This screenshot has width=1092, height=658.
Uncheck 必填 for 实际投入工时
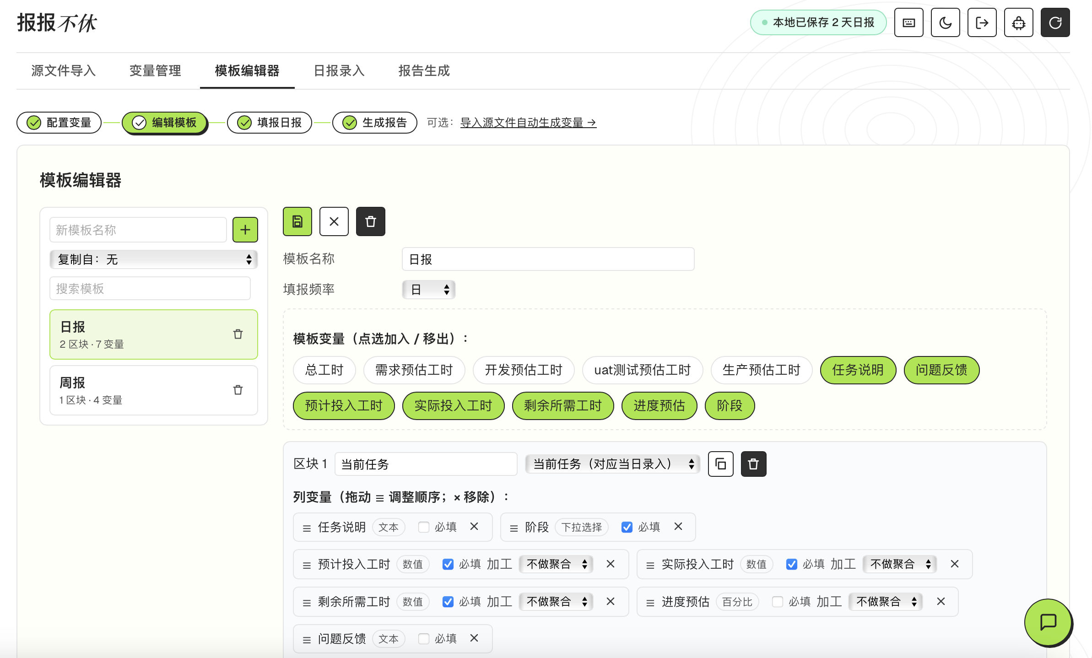[792, 564]
